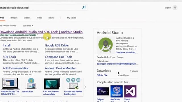Open the developer.android.com official site link
The width and height of the screenshot is (182, 102).
[x=117, y=64]
